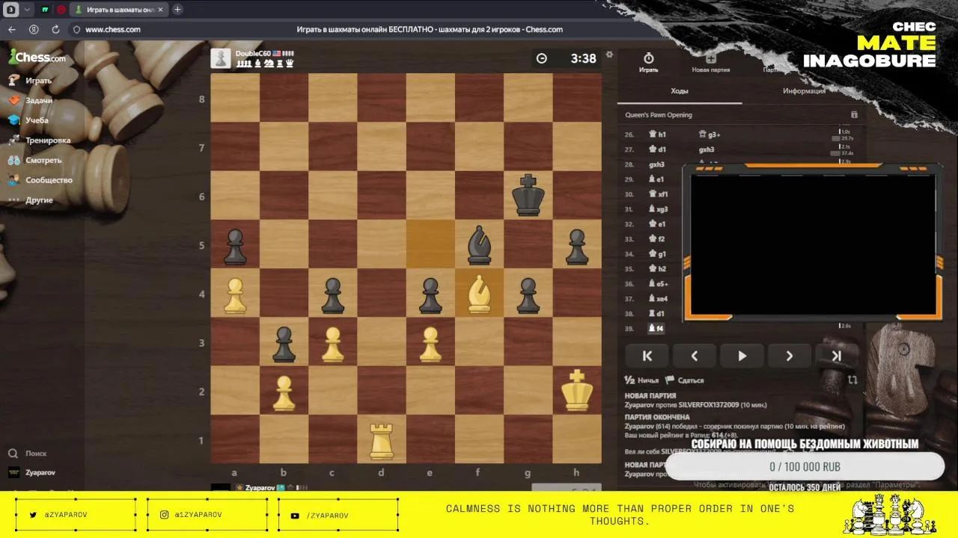The width and height of the screenshot is (958, 538).
Task: Go to next move button
Action: [x=789, y=356]
